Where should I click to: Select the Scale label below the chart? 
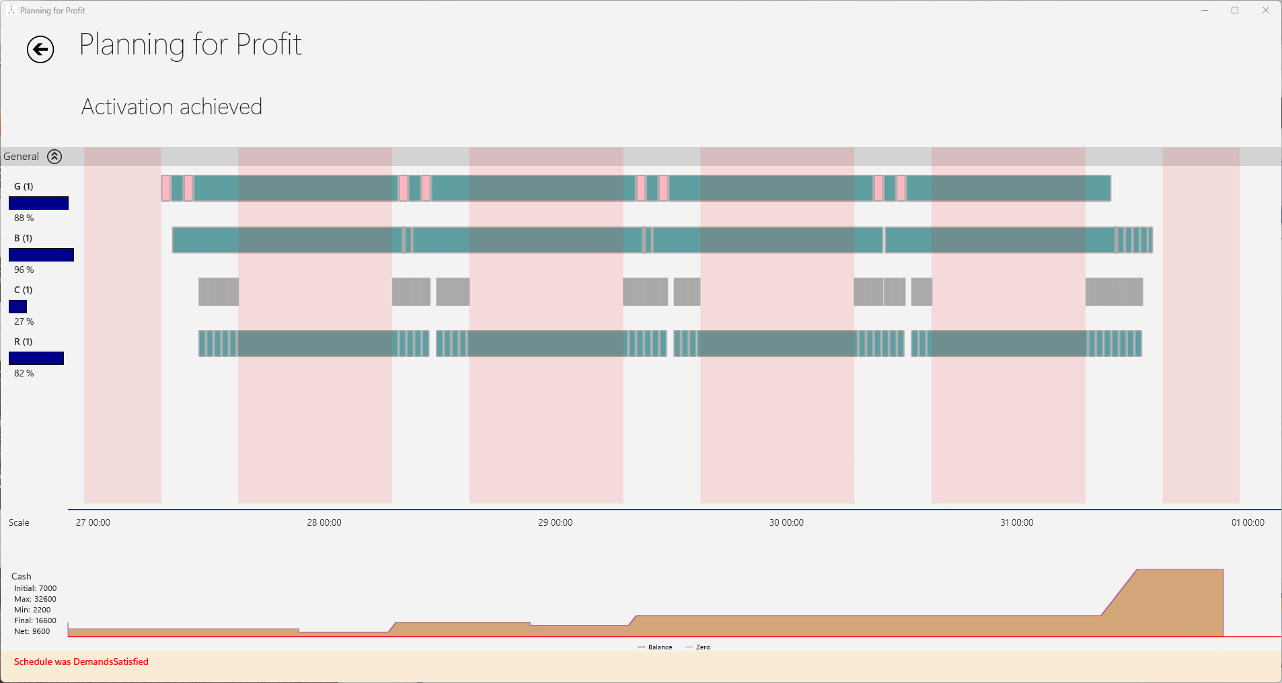tap(19, 522)
